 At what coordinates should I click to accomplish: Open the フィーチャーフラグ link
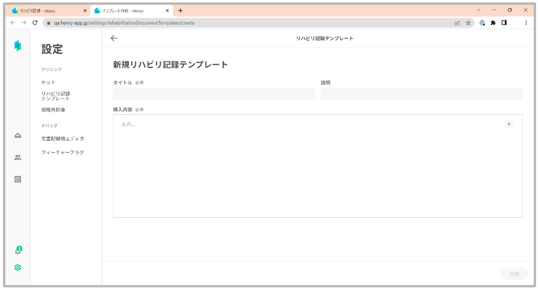(63, 153)
